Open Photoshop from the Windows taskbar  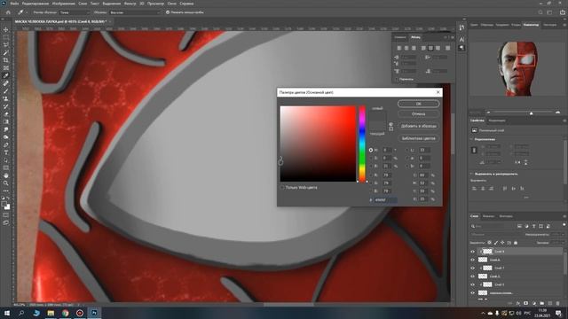click(x=94, y=313)
